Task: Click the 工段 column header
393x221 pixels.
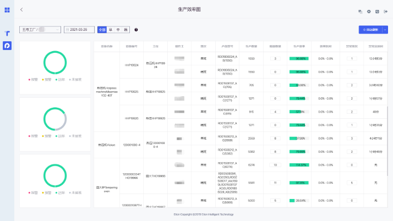Action: 155,46
